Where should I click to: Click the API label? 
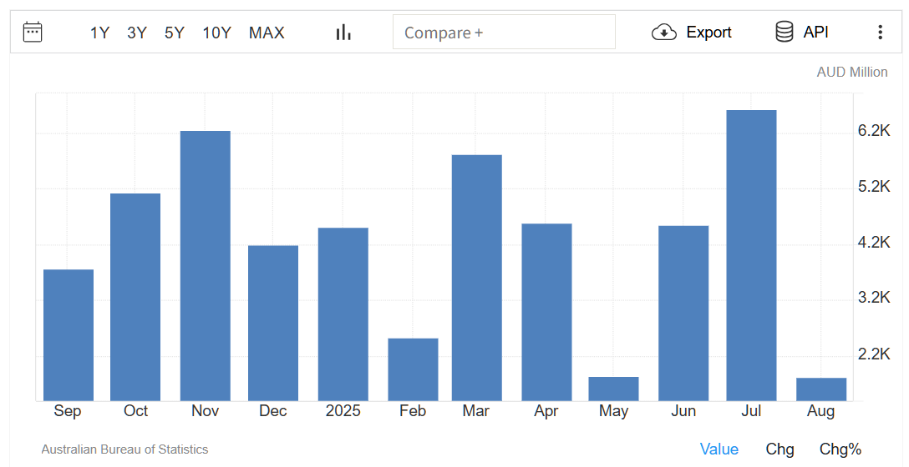[815, 33]
